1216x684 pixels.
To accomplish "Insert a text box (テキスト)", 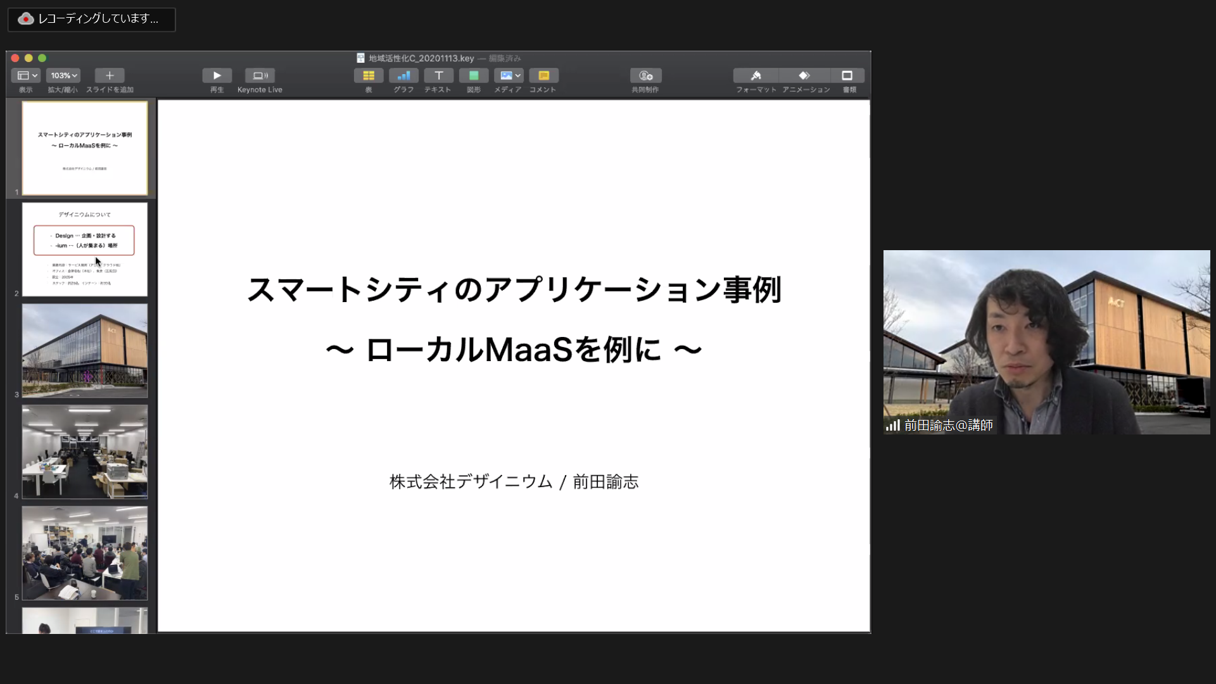I will pos(438,75).
